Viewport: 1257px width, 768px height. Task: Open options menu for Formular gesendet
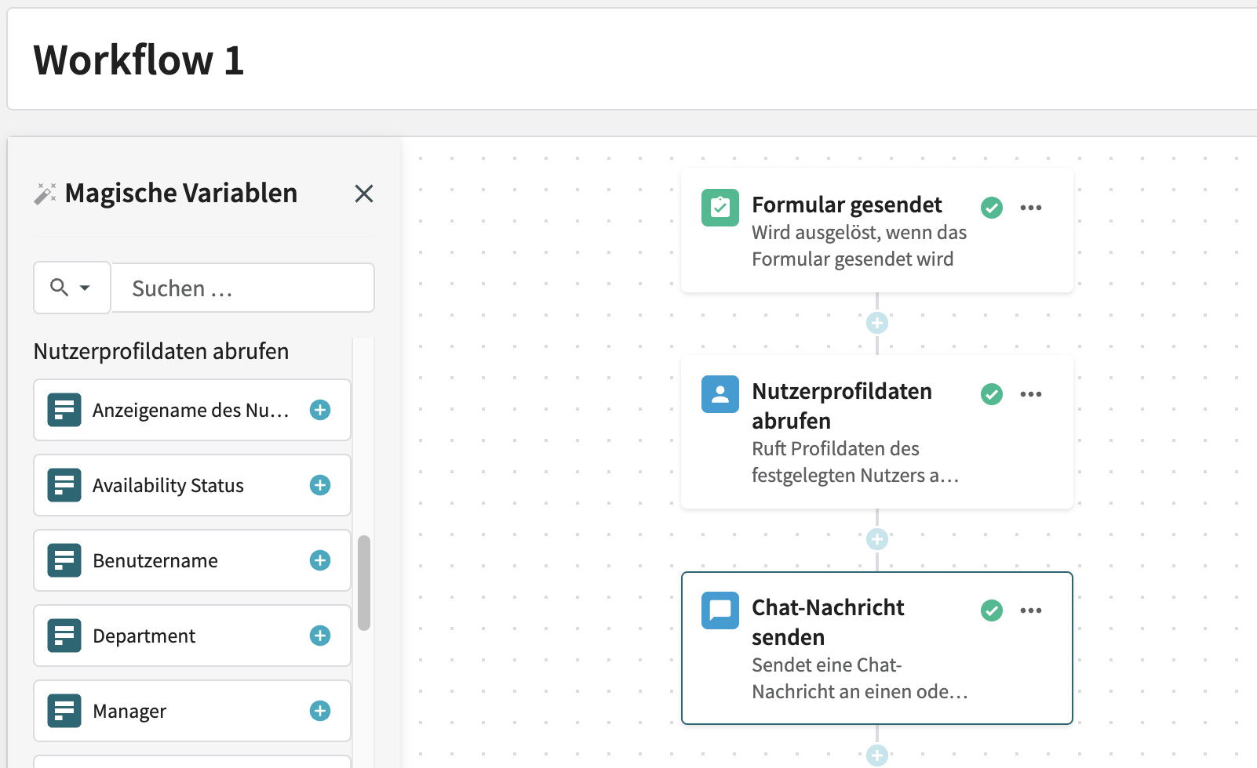coord(1030,208)
